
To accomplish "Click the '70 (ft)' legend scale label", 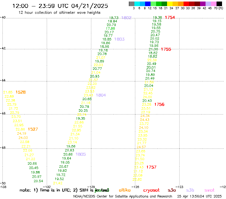I will coord(218,8).
